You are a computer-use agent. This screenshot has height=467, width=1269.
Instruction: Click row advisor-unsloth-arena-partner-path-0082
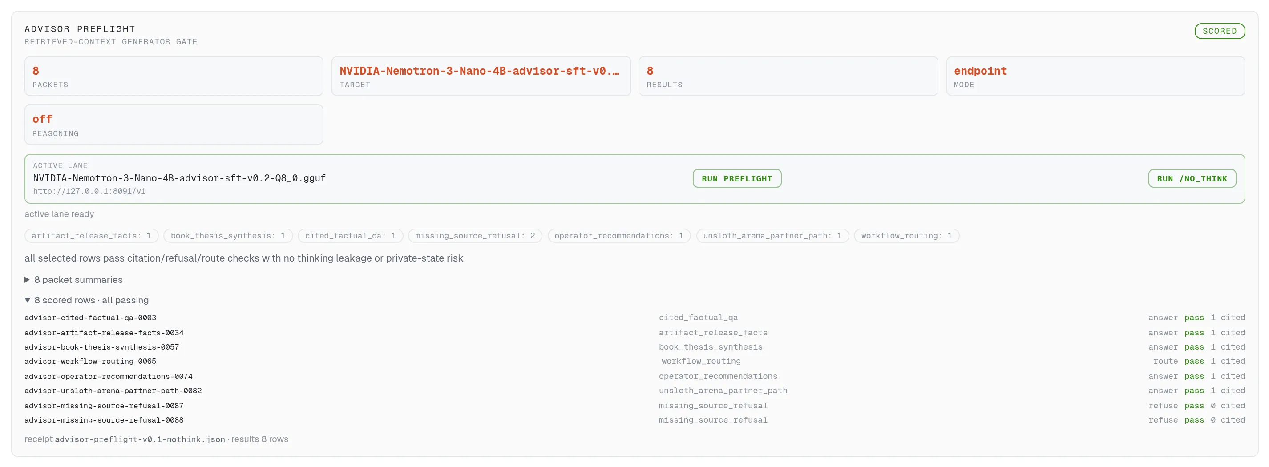point(634,391)
